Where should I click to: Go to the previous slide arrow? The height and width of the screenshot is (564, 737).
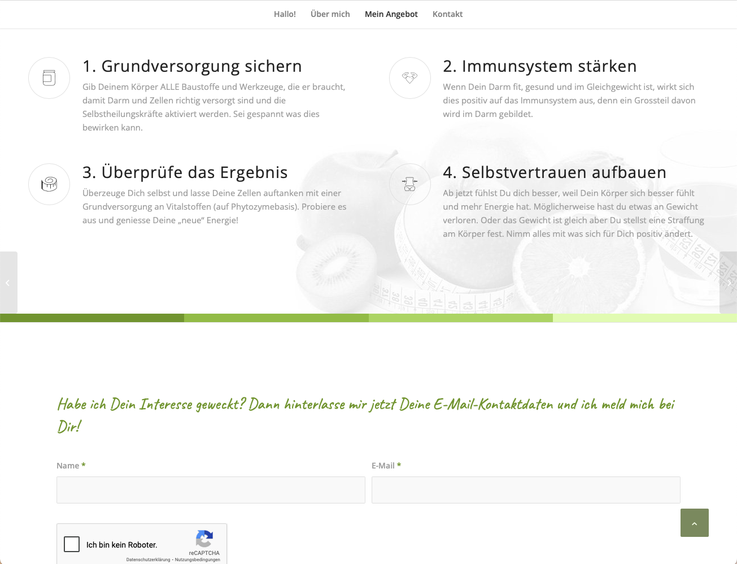pyautogui.click(x=8, y=283)
